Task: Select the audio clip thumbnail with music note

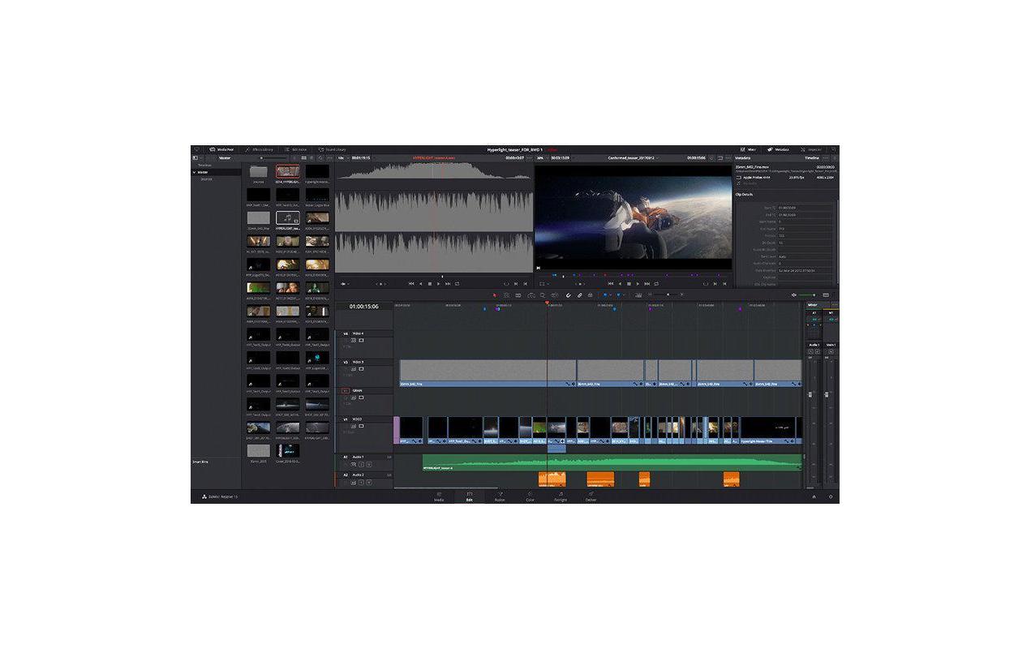Action: 287,218
